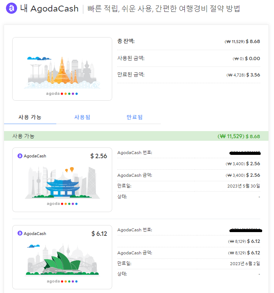
Task: Click expiry date 2023년 6월 2일
Action: click(x=245, y=263)
